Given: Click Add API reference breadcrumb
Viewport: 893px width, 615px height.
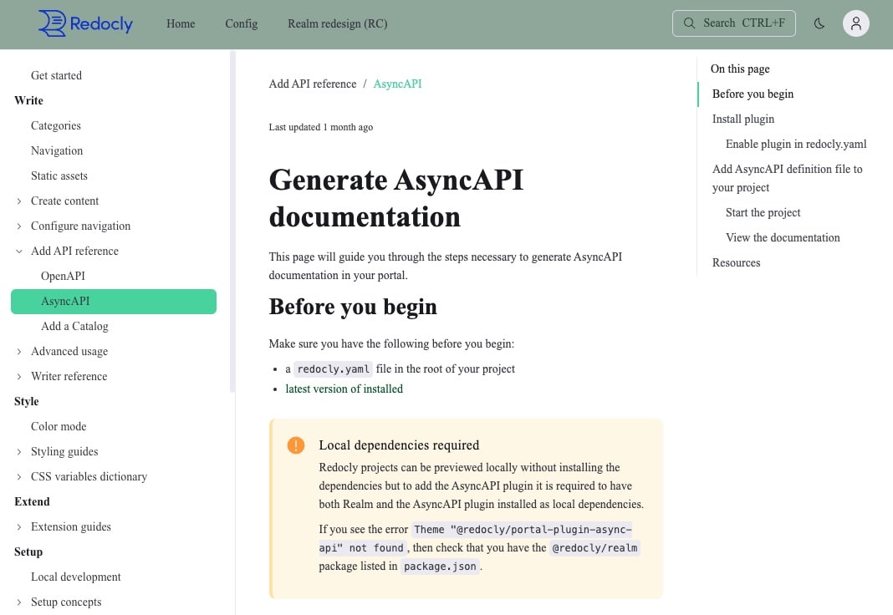Looking at the screenshot, I should (313, 84).
